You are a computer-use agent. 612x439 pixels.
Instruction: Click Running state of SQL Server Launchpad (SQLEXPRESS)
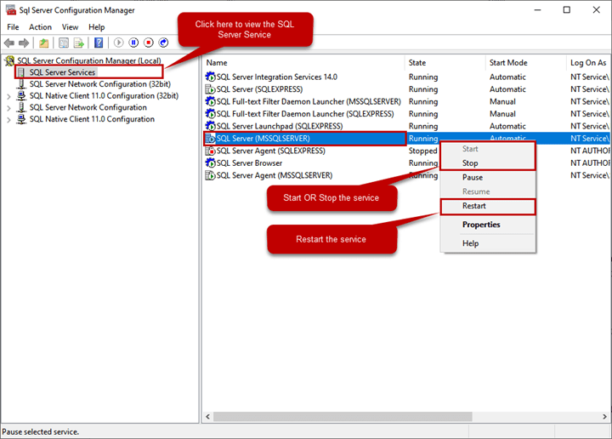click(x=423, y=126)
